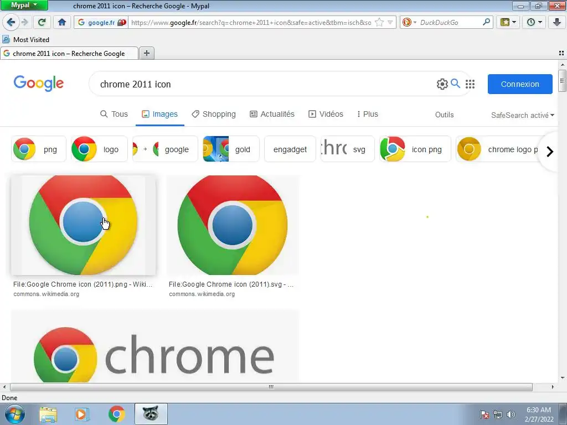The image size is (567, 425).
Task: Filter images by png chip
Action: pos(39,149)
